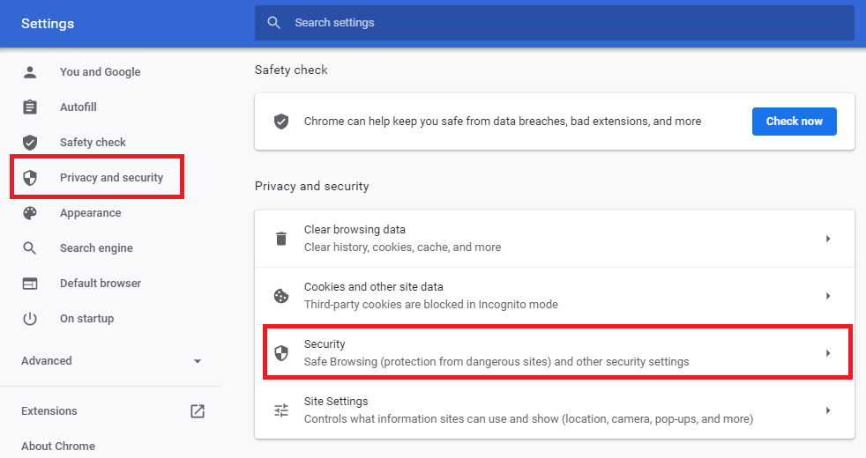Go to About Chrome in sidebar
866x458 pixels.
pos(58,446)
